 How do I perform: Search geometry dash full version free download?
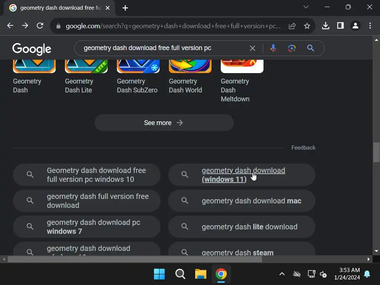pyautogui.click(x=87, y=201)
